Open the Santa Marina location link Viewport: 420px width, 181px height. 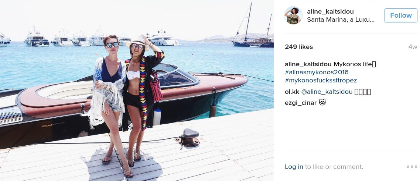click(x=341, y=20)
